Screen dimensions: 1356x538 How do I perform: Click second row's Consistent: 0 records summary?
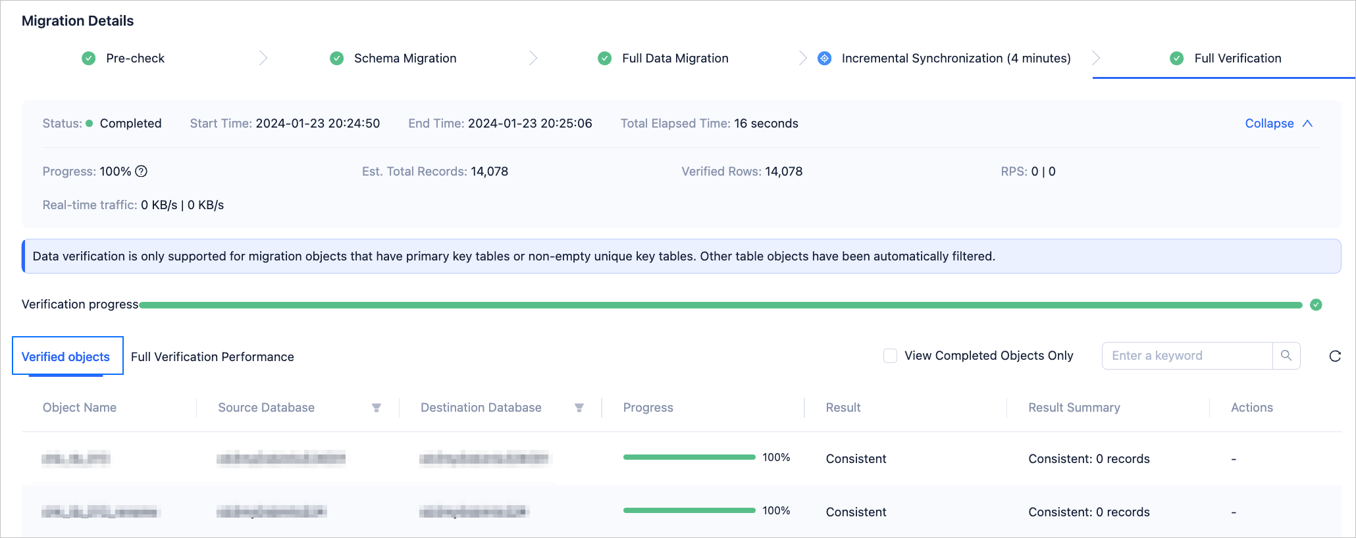click(1089, 512)
